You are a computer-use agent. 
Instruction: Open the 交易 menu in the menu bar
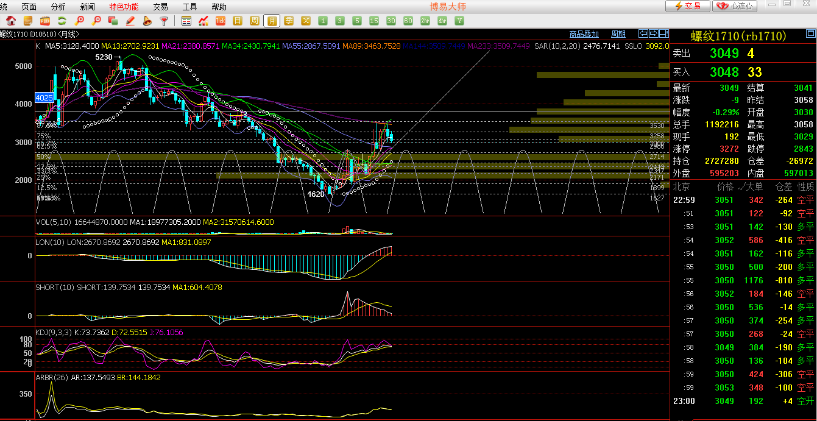160,7
